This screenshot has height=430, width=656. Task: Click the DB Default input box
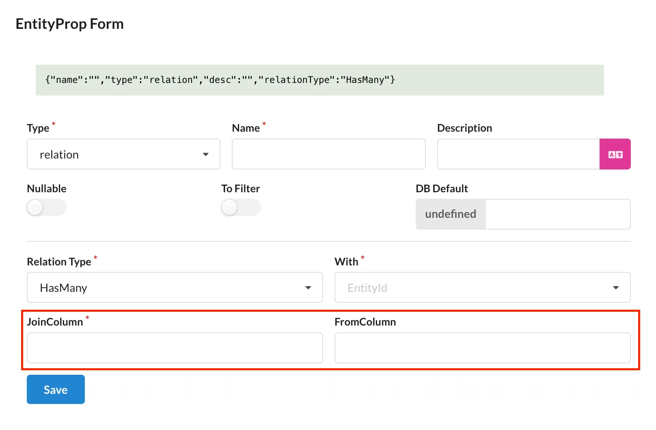(x=557, y=214)
